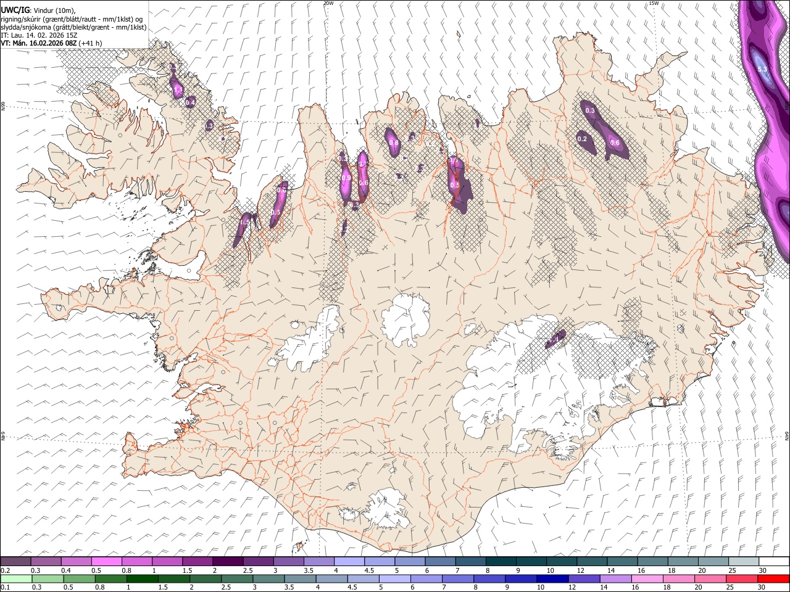Click the 15W longitude label
Image resolution: width=790 pixels, height=592 pixels.
(654, 3)
